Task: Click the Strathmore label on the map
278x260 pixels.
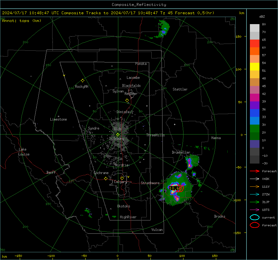Action: click(150, 183)
